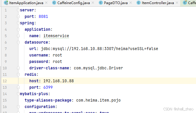Click the fold end marker on line 13

pos(18,87)
